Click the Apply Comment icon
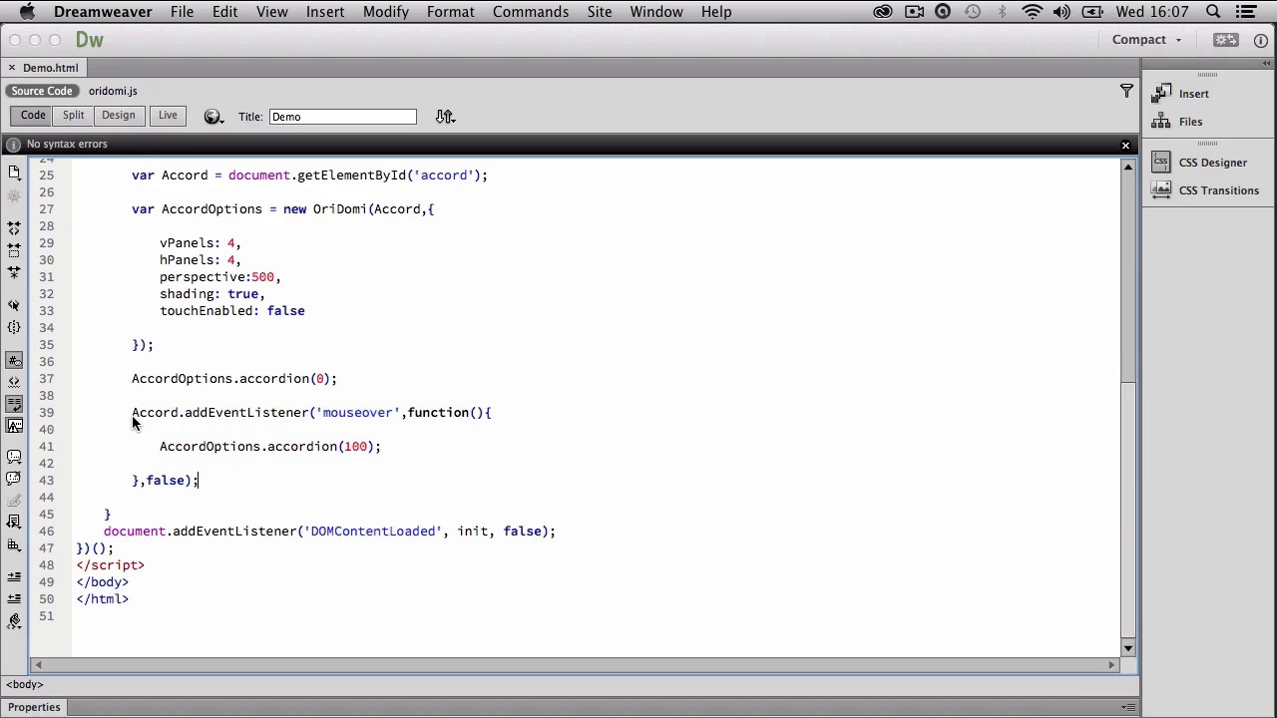Viewport: 1277px width, 718px height. pyautogui.click(x=14, y=458)
